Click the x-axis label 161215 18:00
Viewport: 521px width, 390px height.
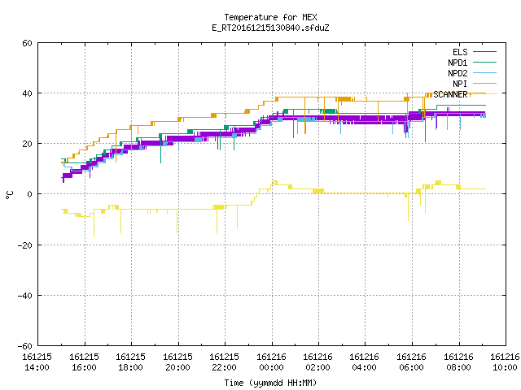(130, 362)
